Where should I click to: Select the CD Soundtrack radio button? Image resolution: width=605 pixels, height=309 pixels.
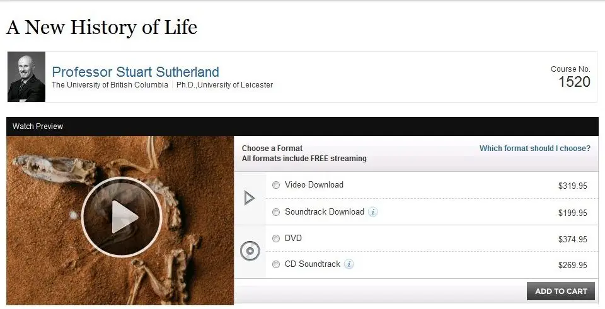(276, 264)
